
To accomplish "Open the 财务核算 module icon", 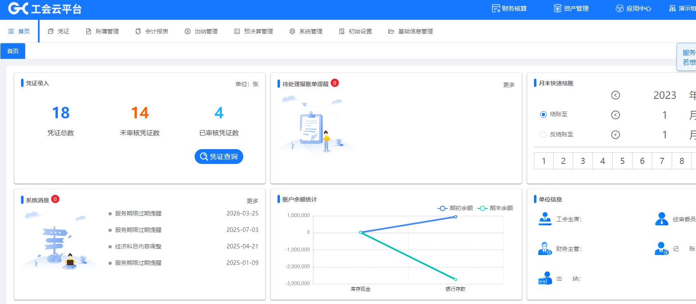I will coord(496,9).
